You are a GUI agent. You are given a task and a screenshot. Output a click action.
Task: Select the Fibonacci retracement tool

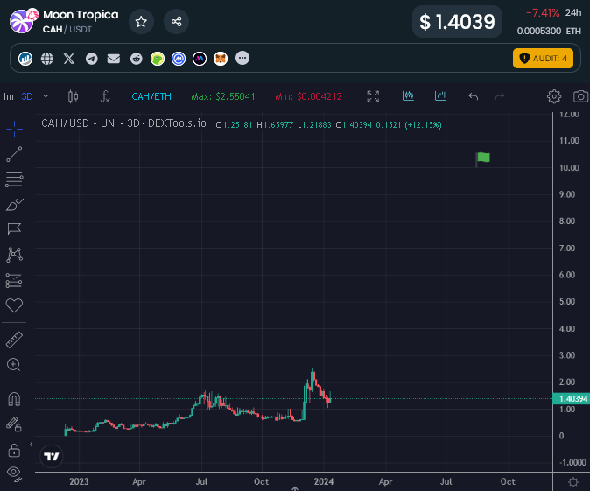tap(14, 179)
